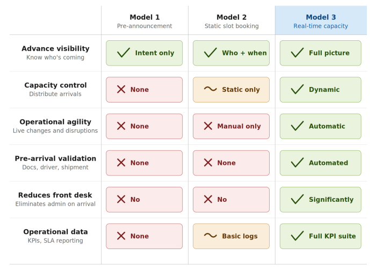The height and width of the screenshot is (270, 376).
Task: Click the Pre-arrival validation row label
Action: (55, 162)
